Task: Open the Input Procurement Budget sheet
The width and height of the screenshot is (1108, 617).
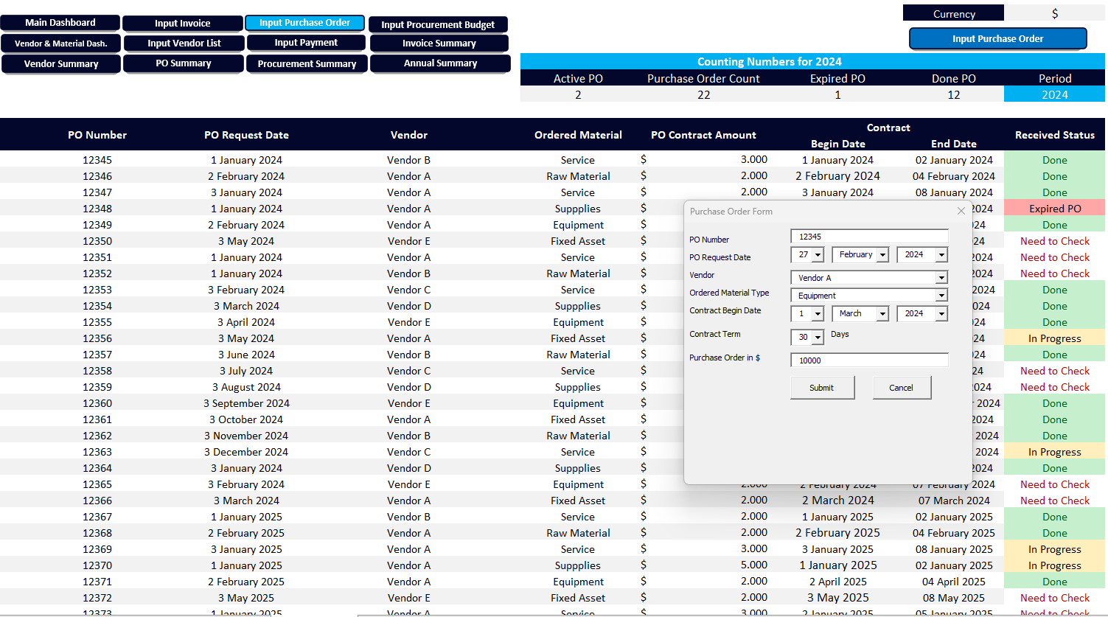Action: point(438,24)
